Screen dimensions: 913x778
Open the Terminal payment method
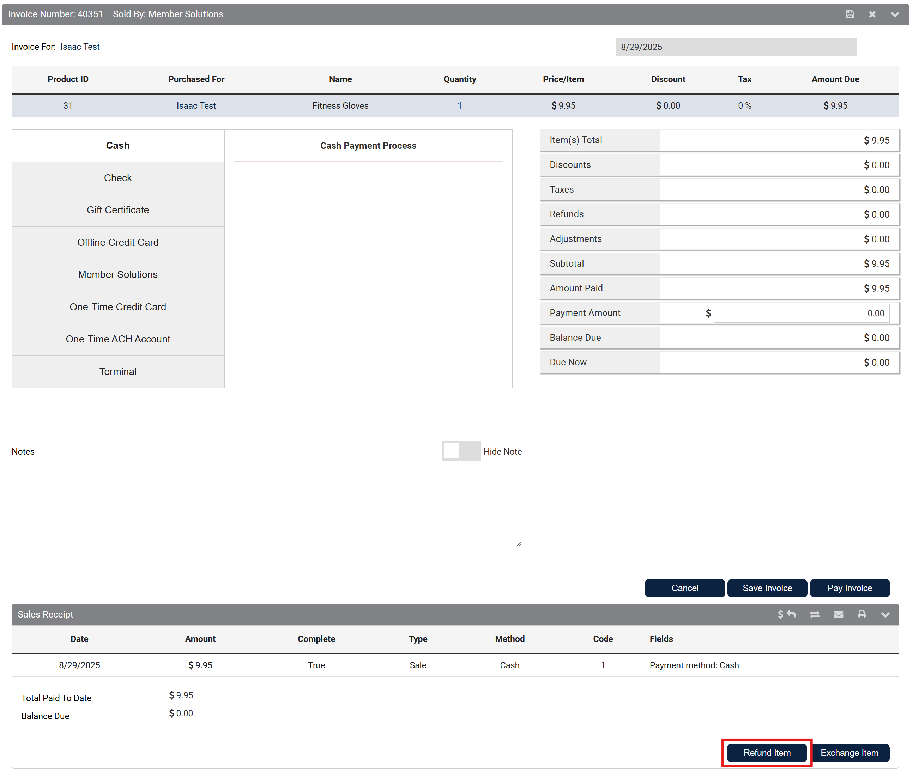pyautogui.click(x=117, y=371)
